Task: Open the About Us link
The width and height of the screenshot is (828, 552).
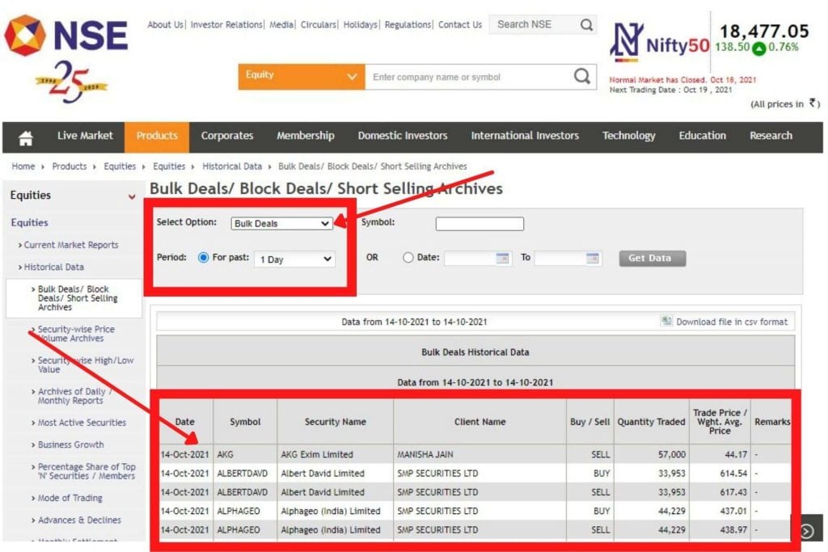Action: (x=165, y=25)
